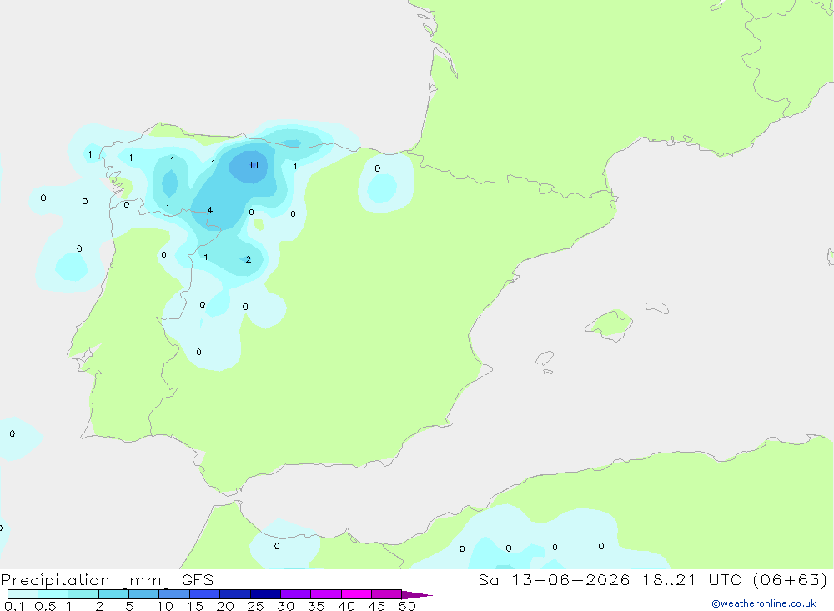Viewport: 834px width, 611px height.
Task: Click the 5–10 mm legend color box
Action: [144, 594]
